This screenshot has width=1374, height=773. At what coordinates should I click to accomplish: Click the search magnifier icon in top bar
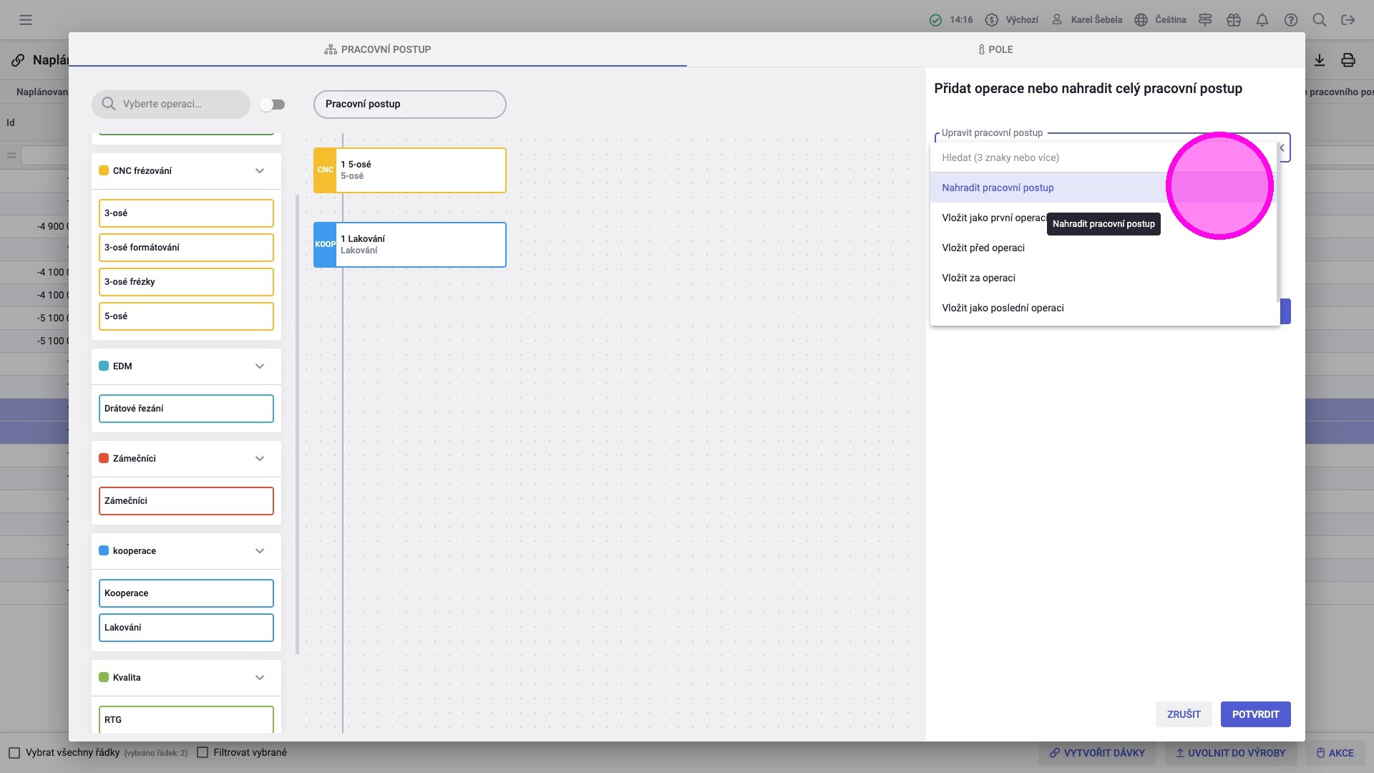coord(1320,20)
